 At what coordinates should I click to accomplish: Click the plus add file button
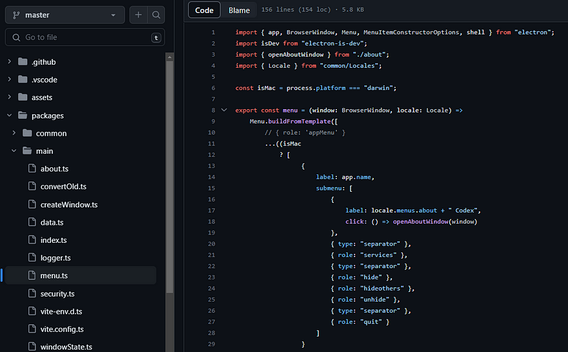138,15
